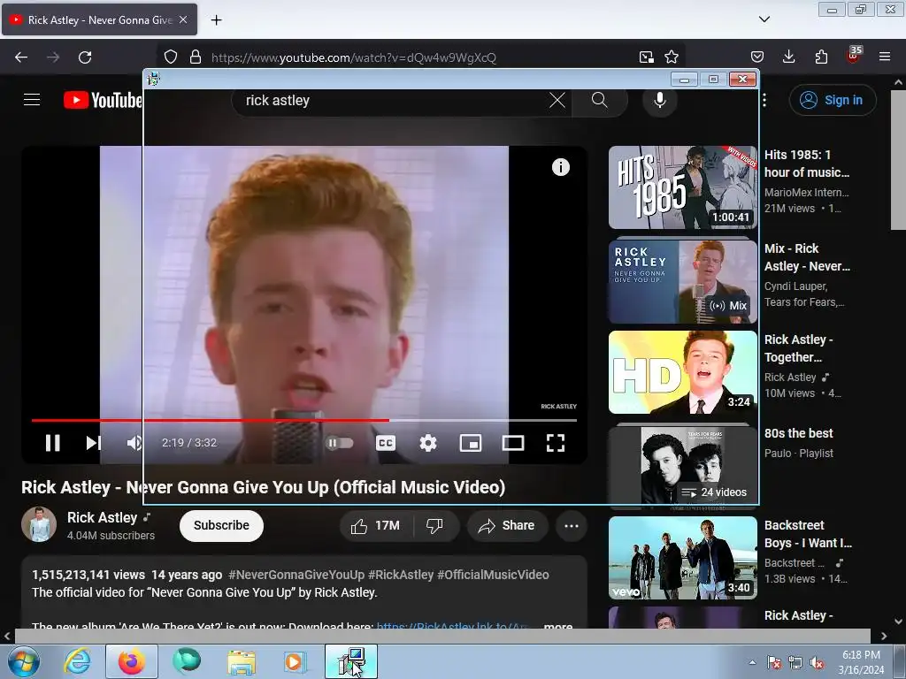Click the Sign in button
906x679 pixels.
click(832, 100)
